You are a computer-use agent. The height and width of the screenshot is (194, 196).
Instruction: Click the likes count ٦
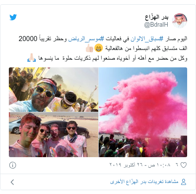point(177,165)
